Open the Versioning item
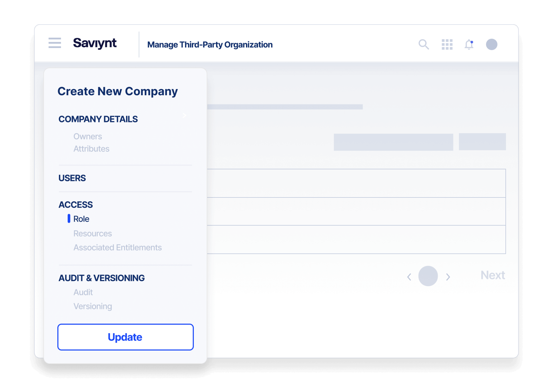The width and height of the screenshot is (553, 382). point(93,306)
